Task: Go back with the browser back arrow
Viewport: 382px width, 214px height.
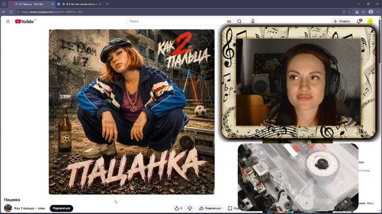Action: (4, 12)
